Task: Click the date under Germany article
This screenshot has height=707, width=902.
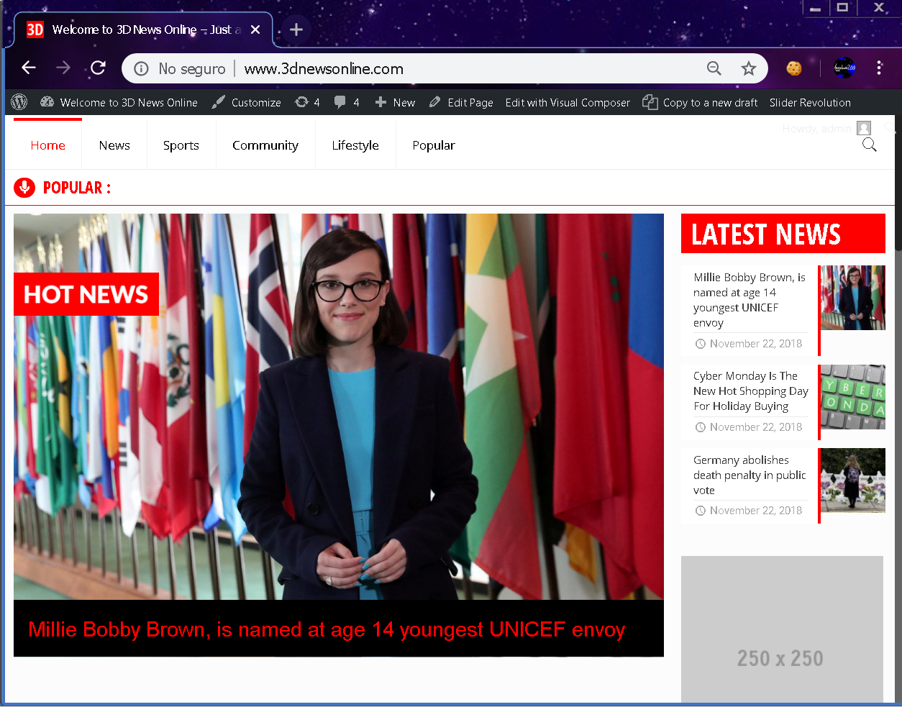Action: [x=756, y=511]
